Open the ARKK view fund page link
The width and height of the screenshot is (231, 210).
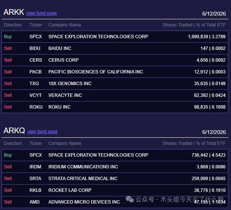[x=41, y=13]
